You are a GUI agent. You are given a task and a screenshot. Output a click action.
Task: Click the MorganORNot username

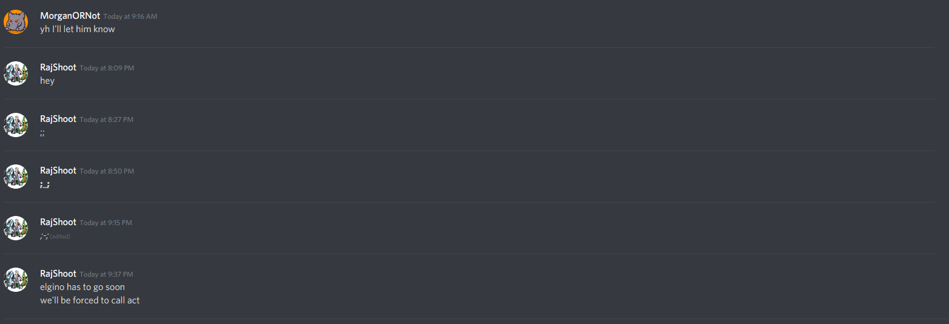pos(70,16)
